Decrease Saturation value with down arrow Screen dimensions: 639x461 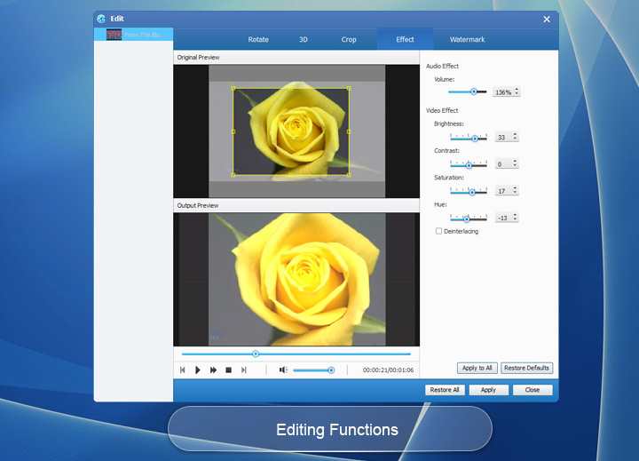(x=515, y=193)
